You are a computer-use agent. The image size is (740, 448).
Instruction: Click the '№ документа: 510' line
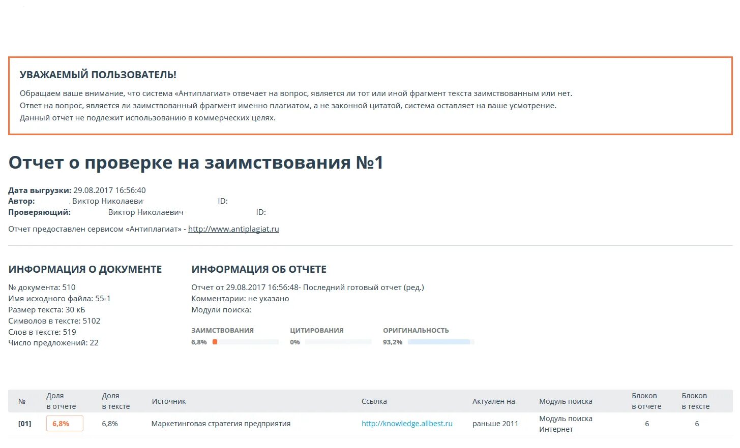(42, 287)
